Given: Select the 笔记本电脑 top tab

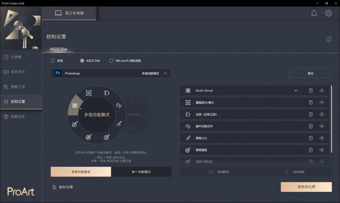Looking at the screenshot, I should pyautogui.click(x=69, y=13).
